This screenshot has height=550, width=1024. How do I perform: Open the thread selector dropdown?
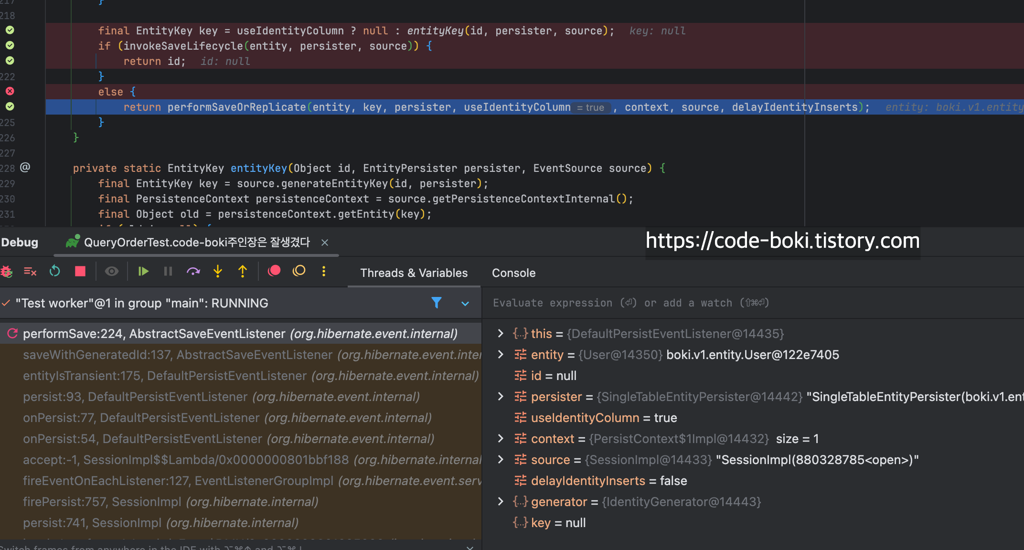click(465, 304)
